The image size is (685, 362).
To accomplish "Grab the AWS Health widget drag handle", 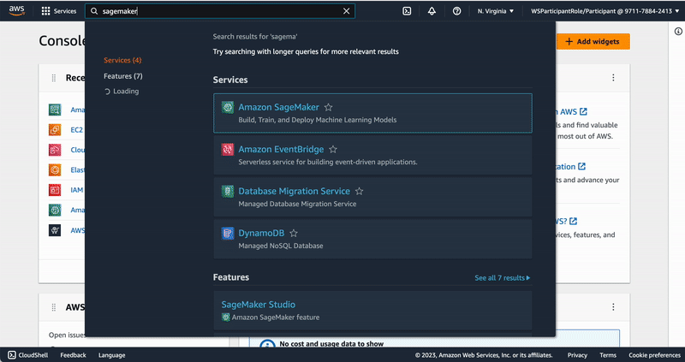I will click(x=54, y=307).
